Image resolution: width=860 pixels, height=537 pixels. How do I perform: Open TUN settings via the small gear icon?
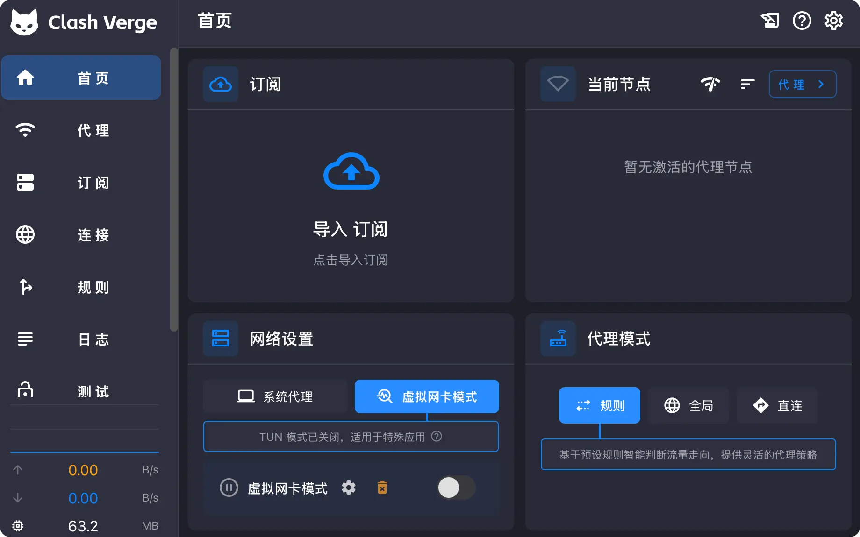coord(349,488)
